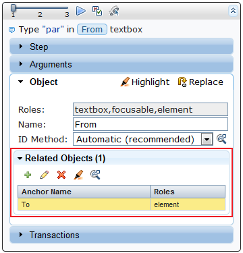Click magnifier inspect icon in Related Objects toolbar
The image size is (243, 253).
(95, 175)
